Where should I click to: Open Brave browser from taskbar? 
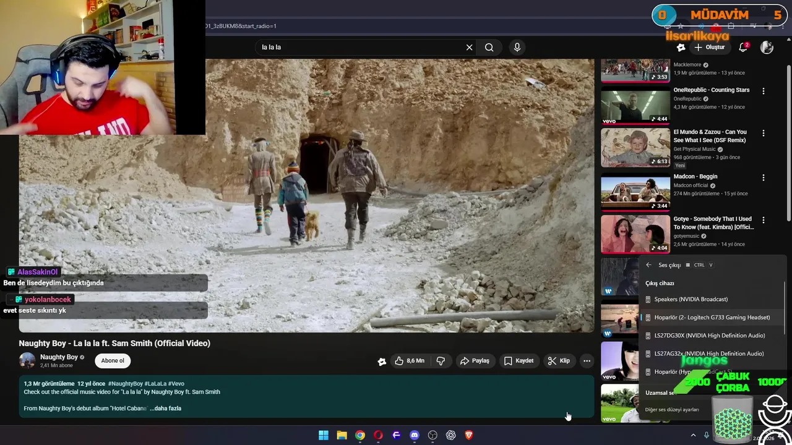pyautogui.click(x=469, y=435)
